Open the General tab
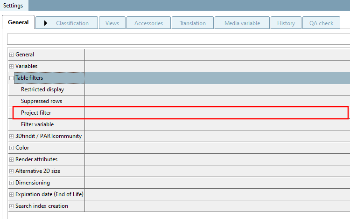 [x=18, y=22]
